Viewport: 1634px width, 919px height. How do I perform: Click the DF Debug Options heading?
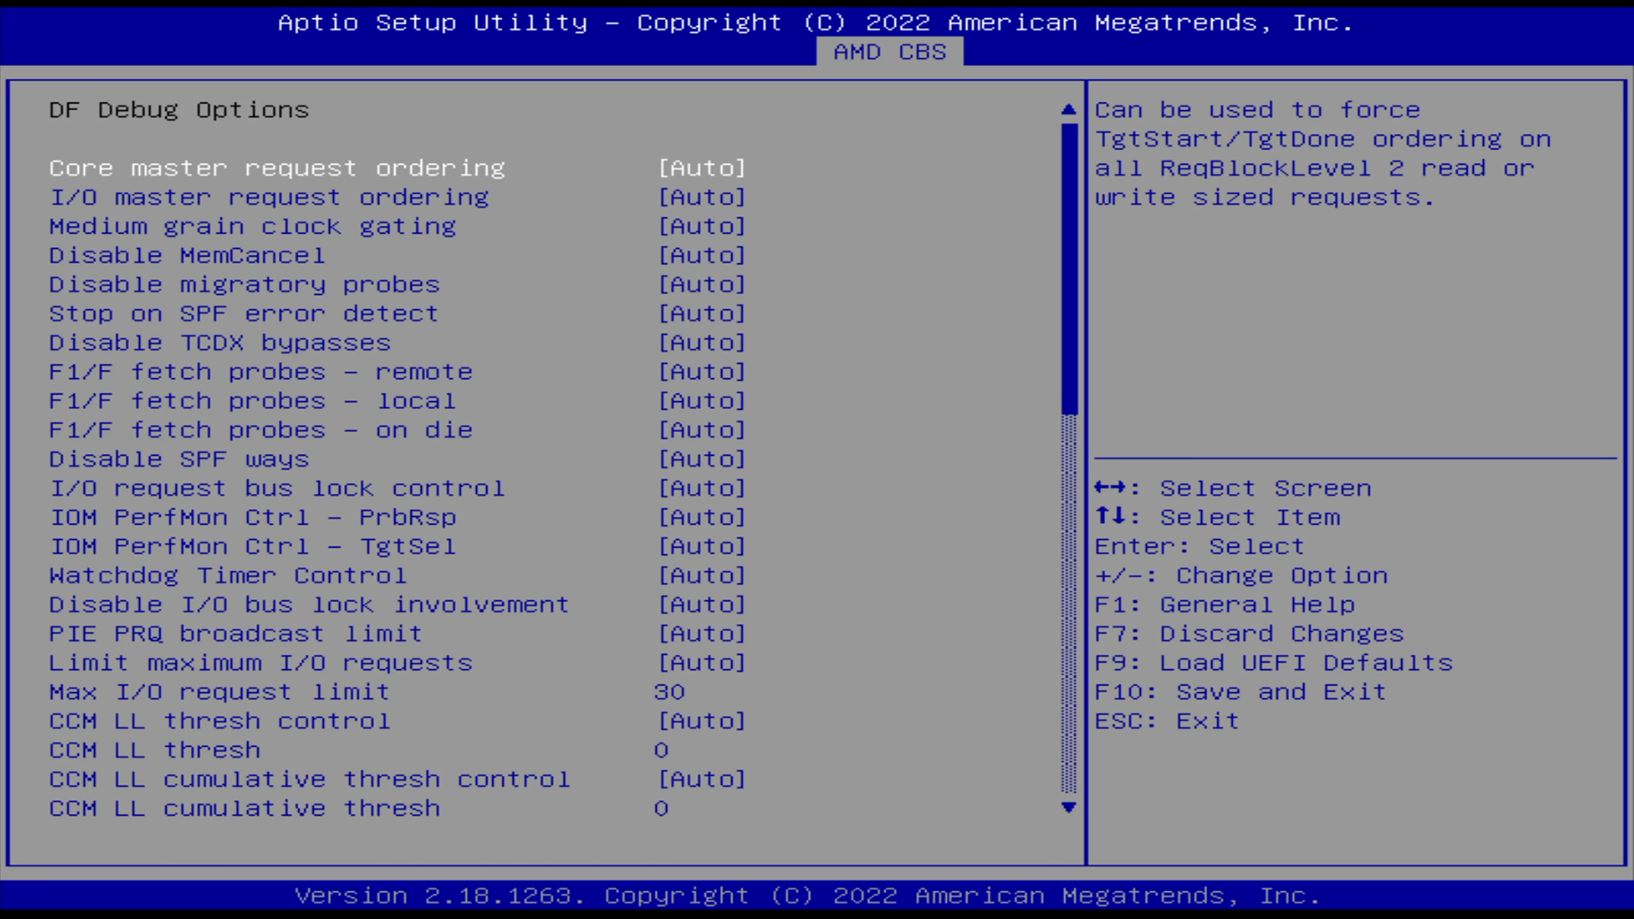(x=179, y=110)
